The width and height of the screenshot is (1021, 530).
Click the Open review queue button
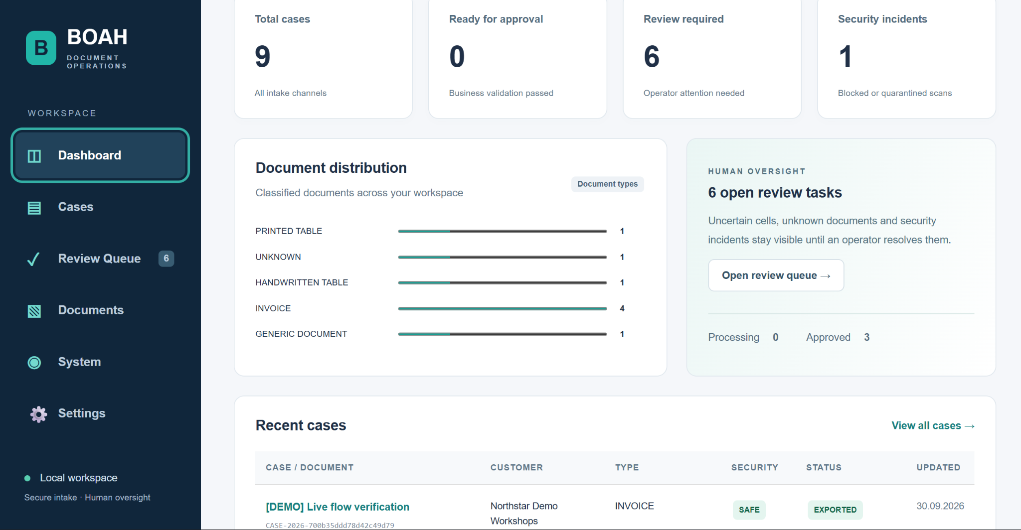tap(776, 275)
